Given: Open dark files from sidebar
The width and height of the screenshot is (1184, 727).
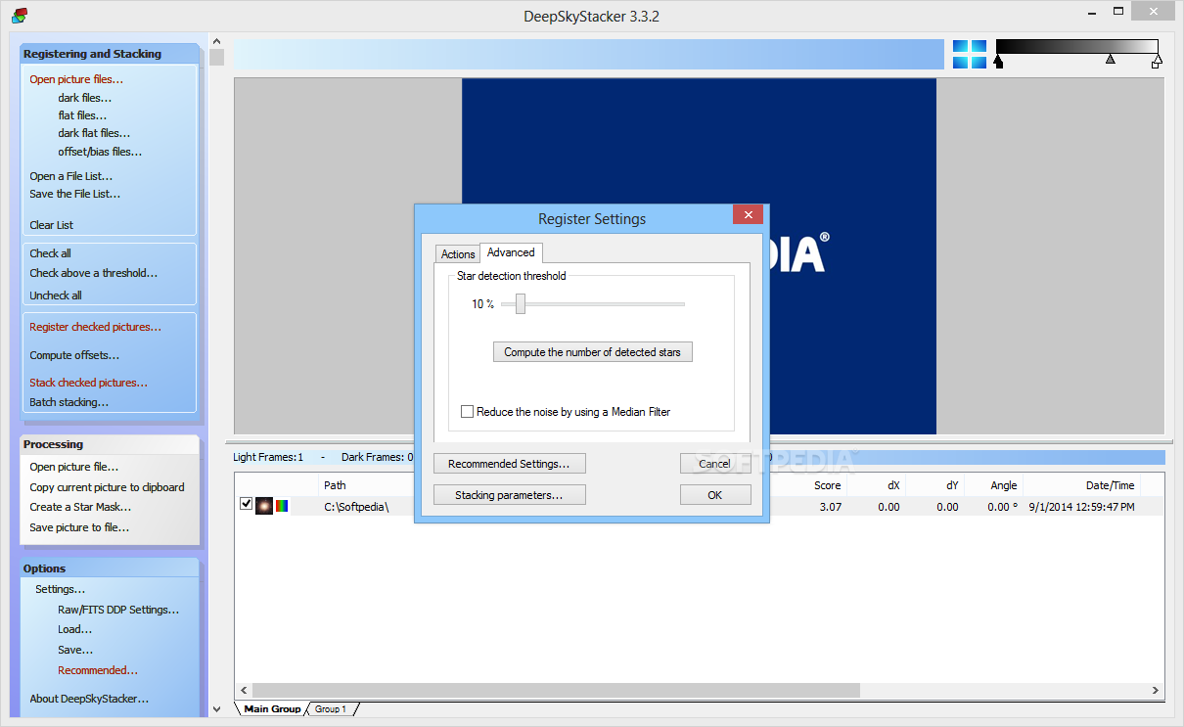Looking at the screenshot, I should pos(85,98).
